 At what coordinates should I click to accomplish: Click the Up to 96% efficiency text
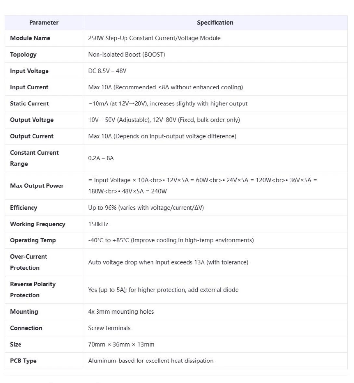pyautogui.click(x=146, y=208)
